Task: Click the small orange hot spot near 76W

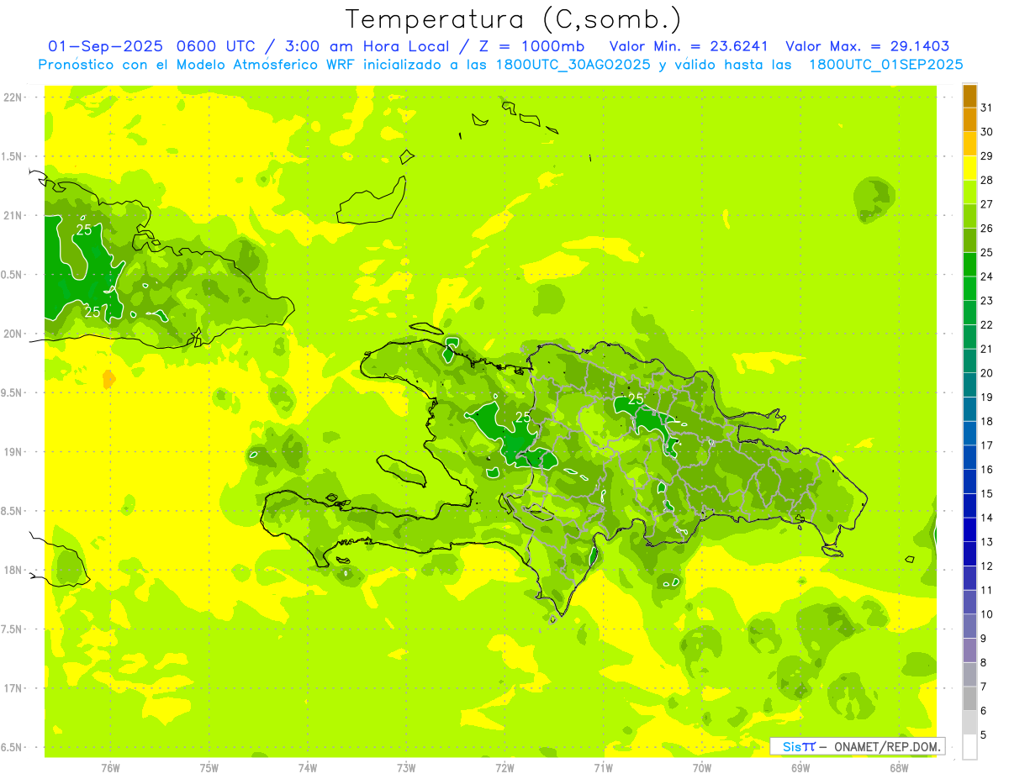Action: click(x=108, y=379)
